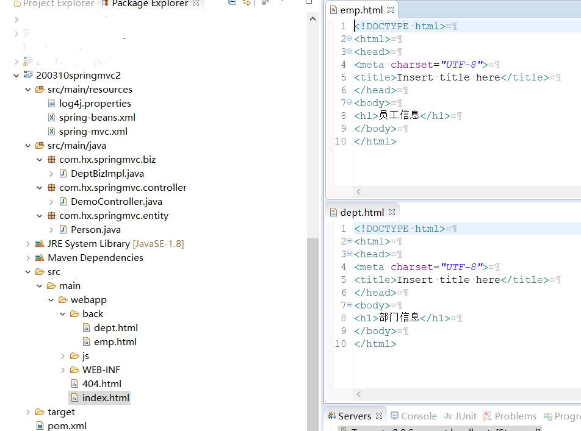Collapse the com.hx.springmvc.controller package
The height and width of the screenshot is (431, 581).
pyautogui.click(x=40, y=188)
